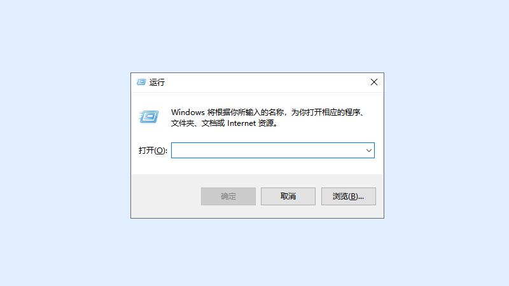Click the small Run icon in title bar
This screenshot has width=509, height=286.
pyautogui.click(x=141, y=82)
